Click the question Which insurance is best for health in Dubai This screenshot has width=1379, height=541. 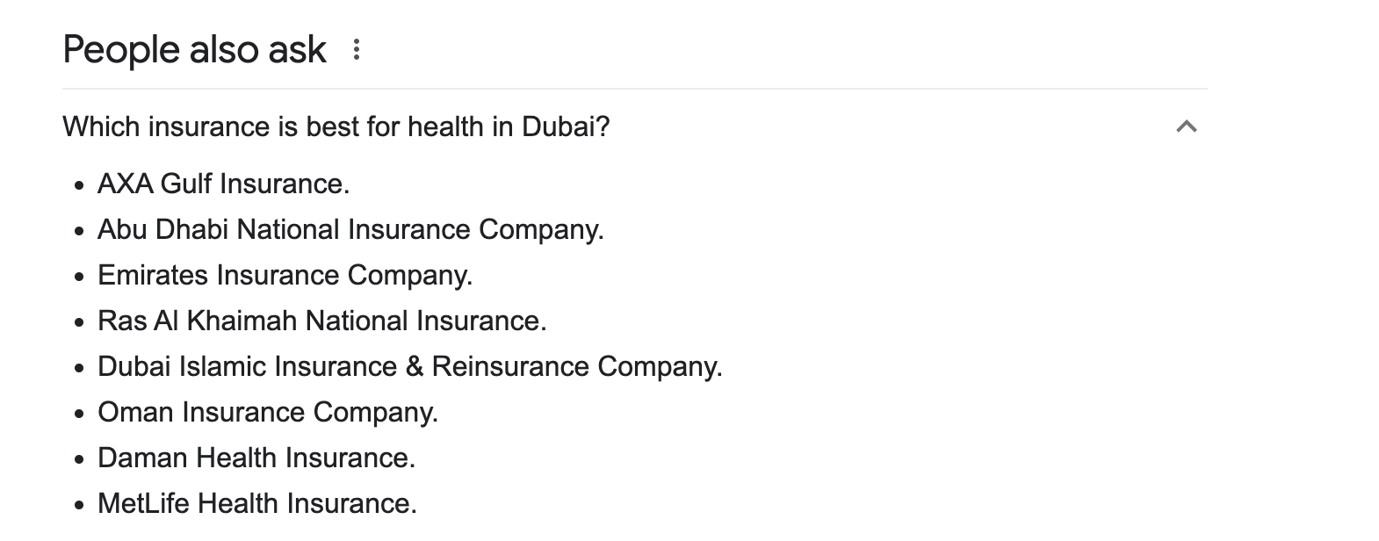tap(336, 126)
